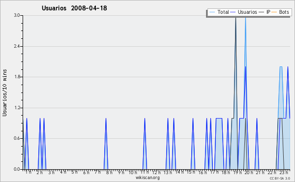Click the '3 h' x-axis label

click(x=51, y=172)
